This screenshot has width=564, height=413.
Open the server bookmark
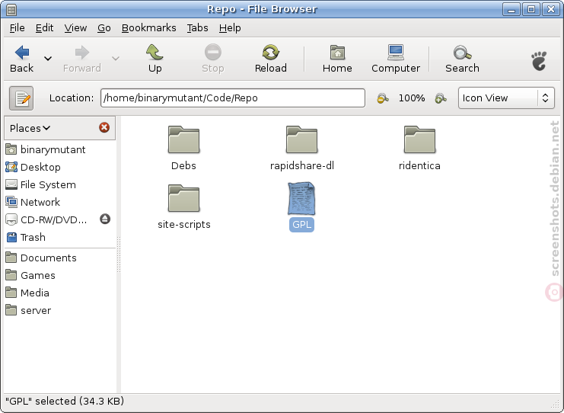point(59,310)
